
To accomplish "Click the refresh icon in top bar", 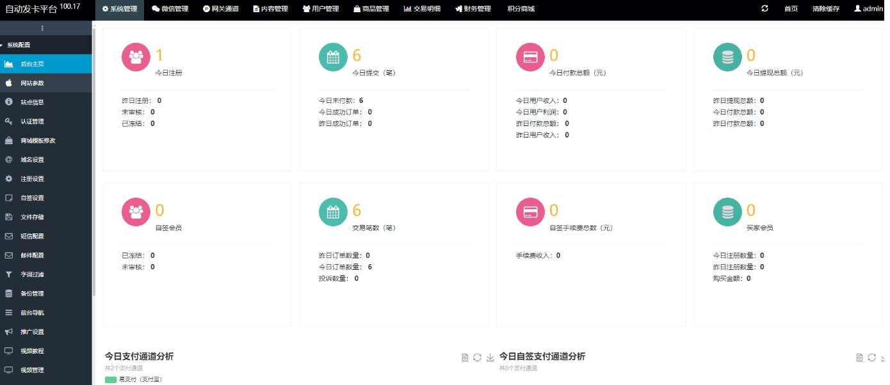I will tap(765, 9).
